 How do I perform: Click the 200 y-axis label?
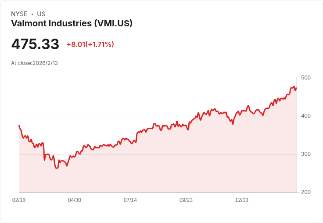click(x=306, y=192)
